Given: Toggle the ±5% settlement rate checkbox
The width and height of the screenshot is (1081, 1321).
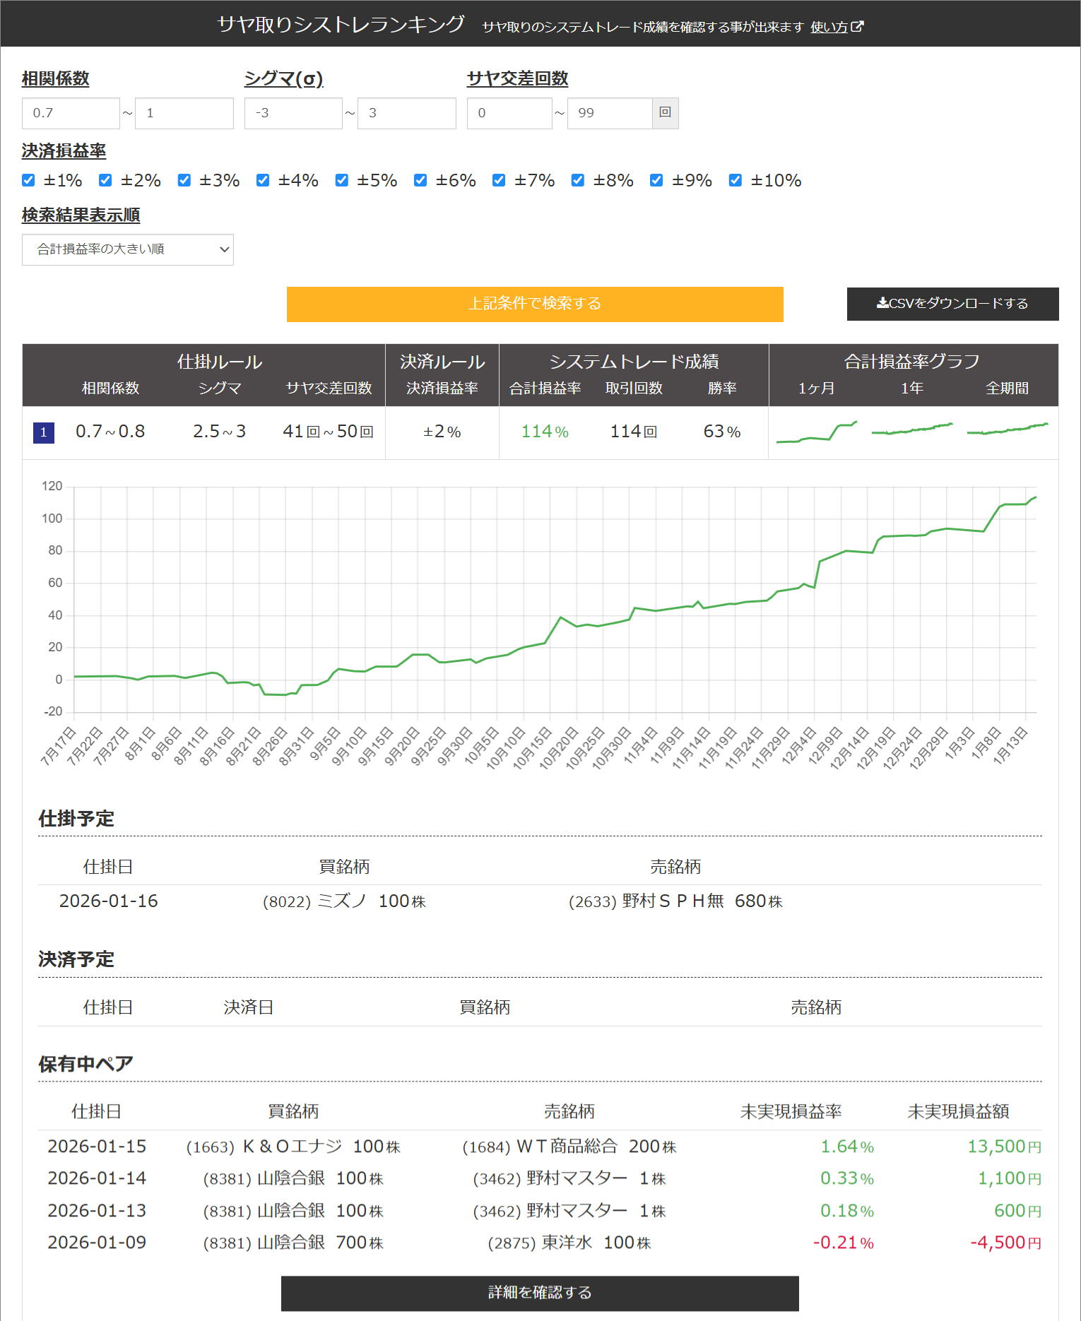Looking at the screenshot, I should coord(342,181).
